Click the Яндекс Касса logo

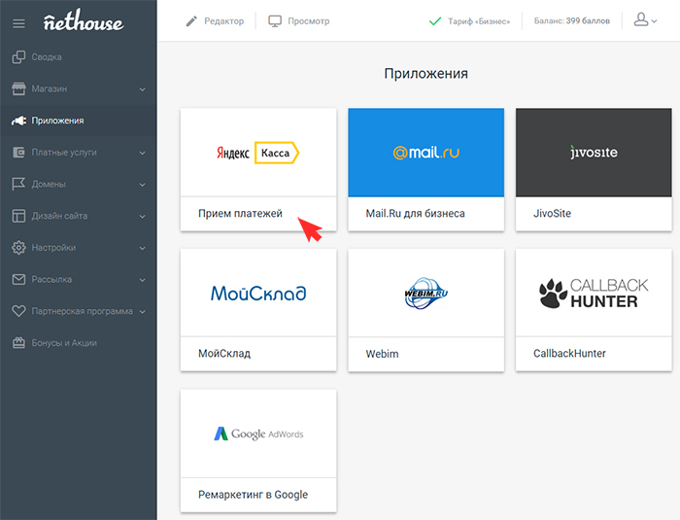pos(258,153)
